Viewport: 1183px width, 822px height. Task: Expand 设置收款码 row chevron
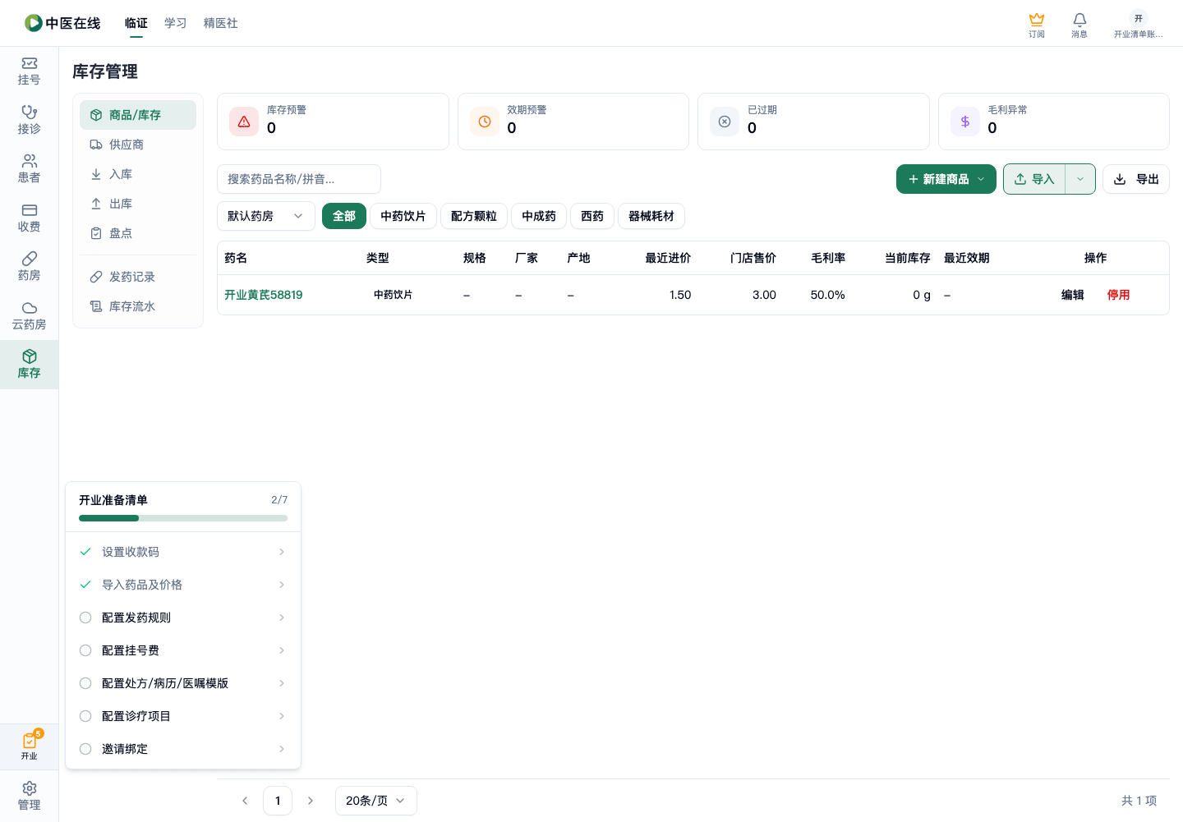(x=282, y=552)
